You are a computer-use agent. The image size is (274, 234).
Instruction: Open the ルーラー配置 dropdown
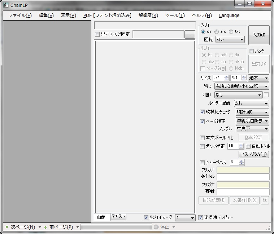point(251,103)
